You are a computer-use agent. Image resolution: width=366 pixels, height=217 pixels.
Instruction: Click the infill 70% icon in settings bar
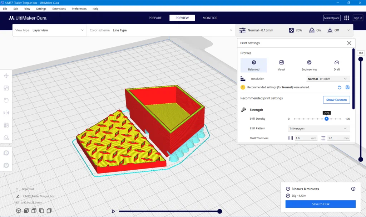point(291,30)
